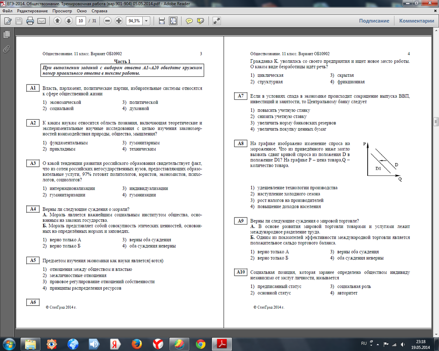Click the Action Center flag icon
The height and width of the screenshot is (351, 439).
point(386,344)
